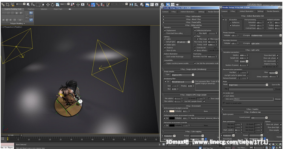
Task: Click the Mirror tool icon
Action: pos(131,5)
